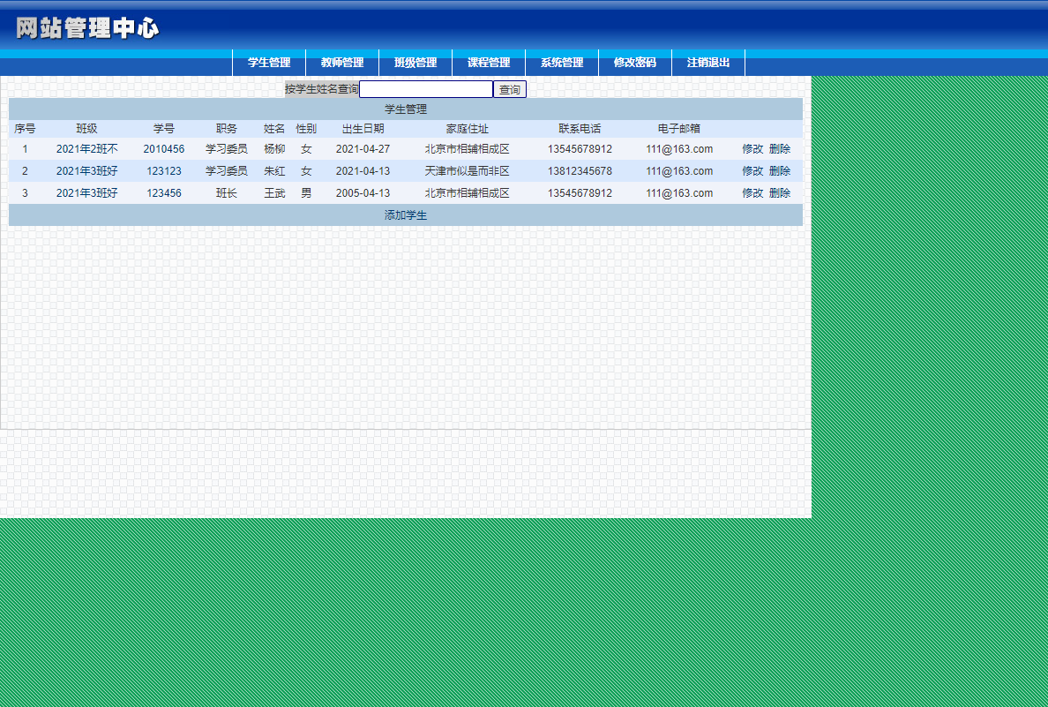Select student number 123123

pos(164,170)
